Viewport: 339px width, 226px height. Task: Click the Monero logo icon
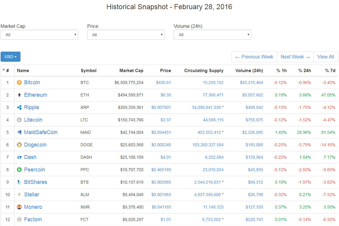tap(19, 207)
